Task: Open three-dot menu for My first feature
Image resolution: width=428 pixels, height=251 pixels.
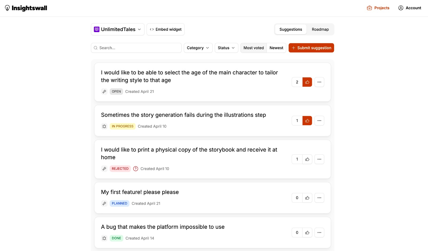Action: [319, 198]
